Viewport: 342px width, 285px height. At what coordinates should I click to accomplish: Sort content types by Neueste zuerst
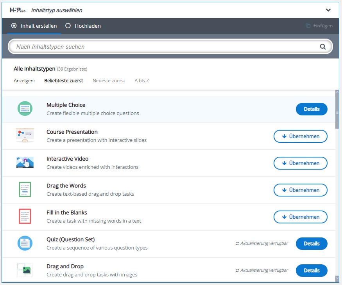click(109, 81)
